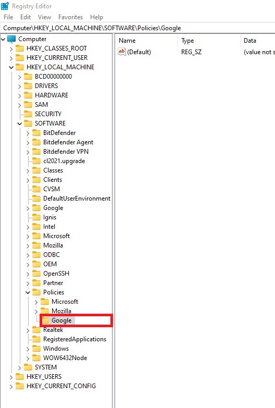The width and height of the screenshot is (275, 408).
Task: Click the string value icon beside (Default)
Action: (x=122, y=52)
